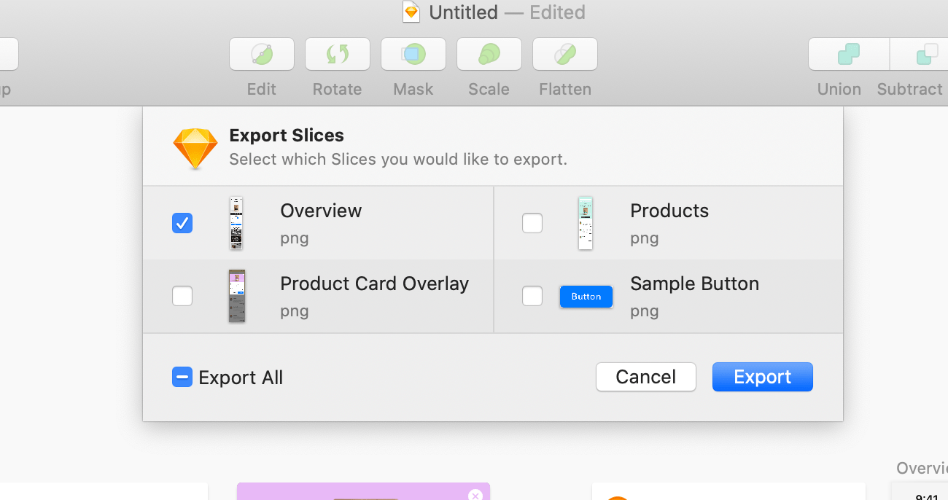Click the Product Card Overlay thumbnail
The height and width of the screenshot is (500, 948).
click(236, 296)
